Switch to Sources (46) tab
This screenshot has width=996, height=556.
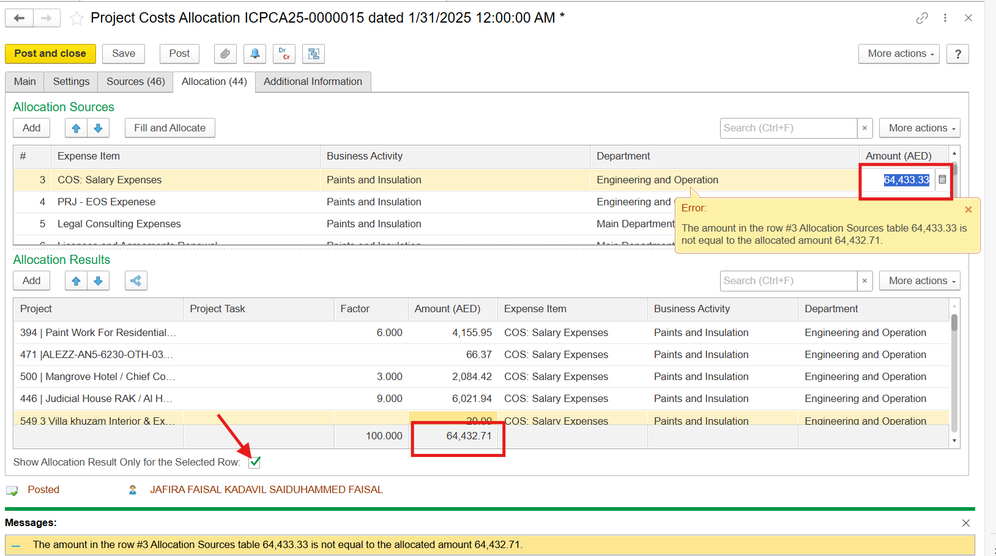click(x=135, y=81)
